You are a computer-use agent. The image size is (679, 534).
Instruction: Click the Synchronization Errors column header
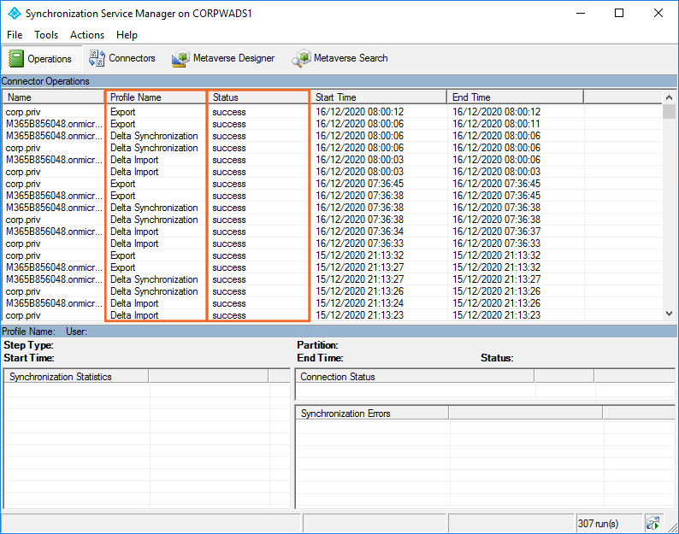(x=371, y=413)
